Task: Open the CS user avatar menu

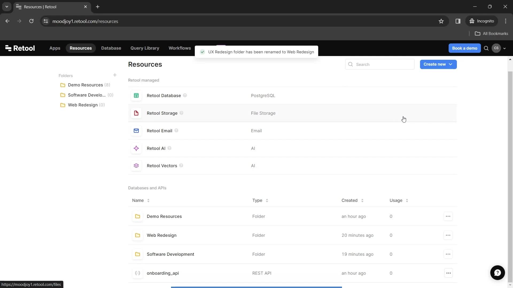Action: point(496,48)
